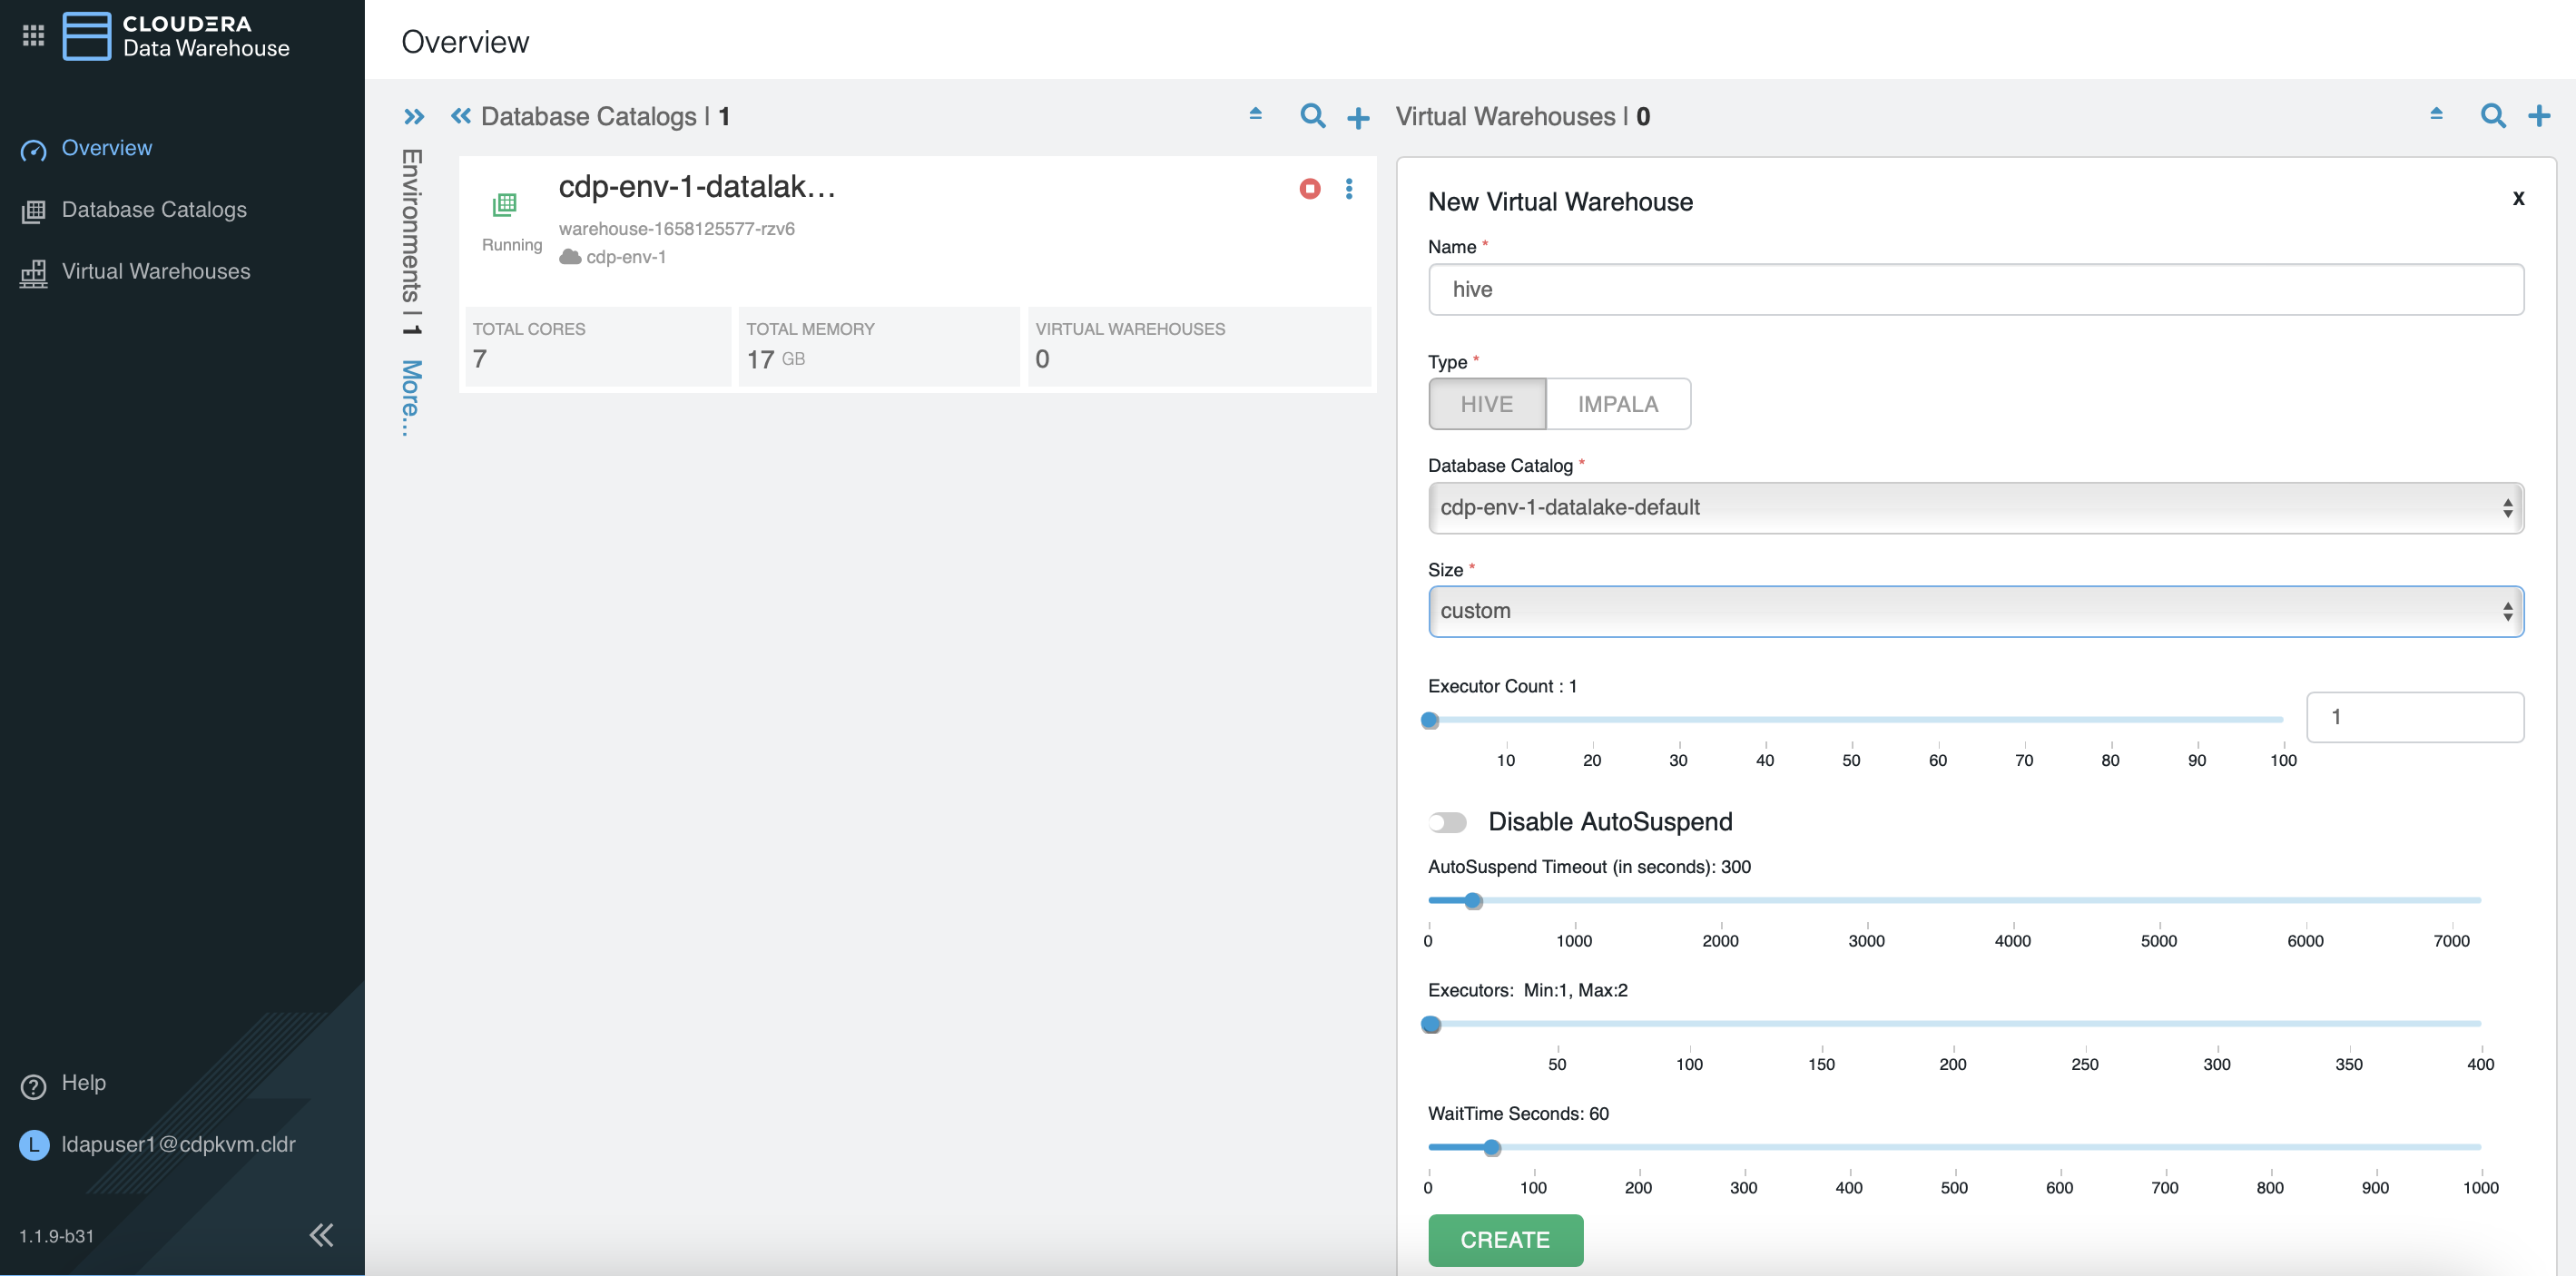Open the catalog's three-dot options menu
Image resolution: width=2576 pixels, height=1276 pixels.
[1349, 189]
